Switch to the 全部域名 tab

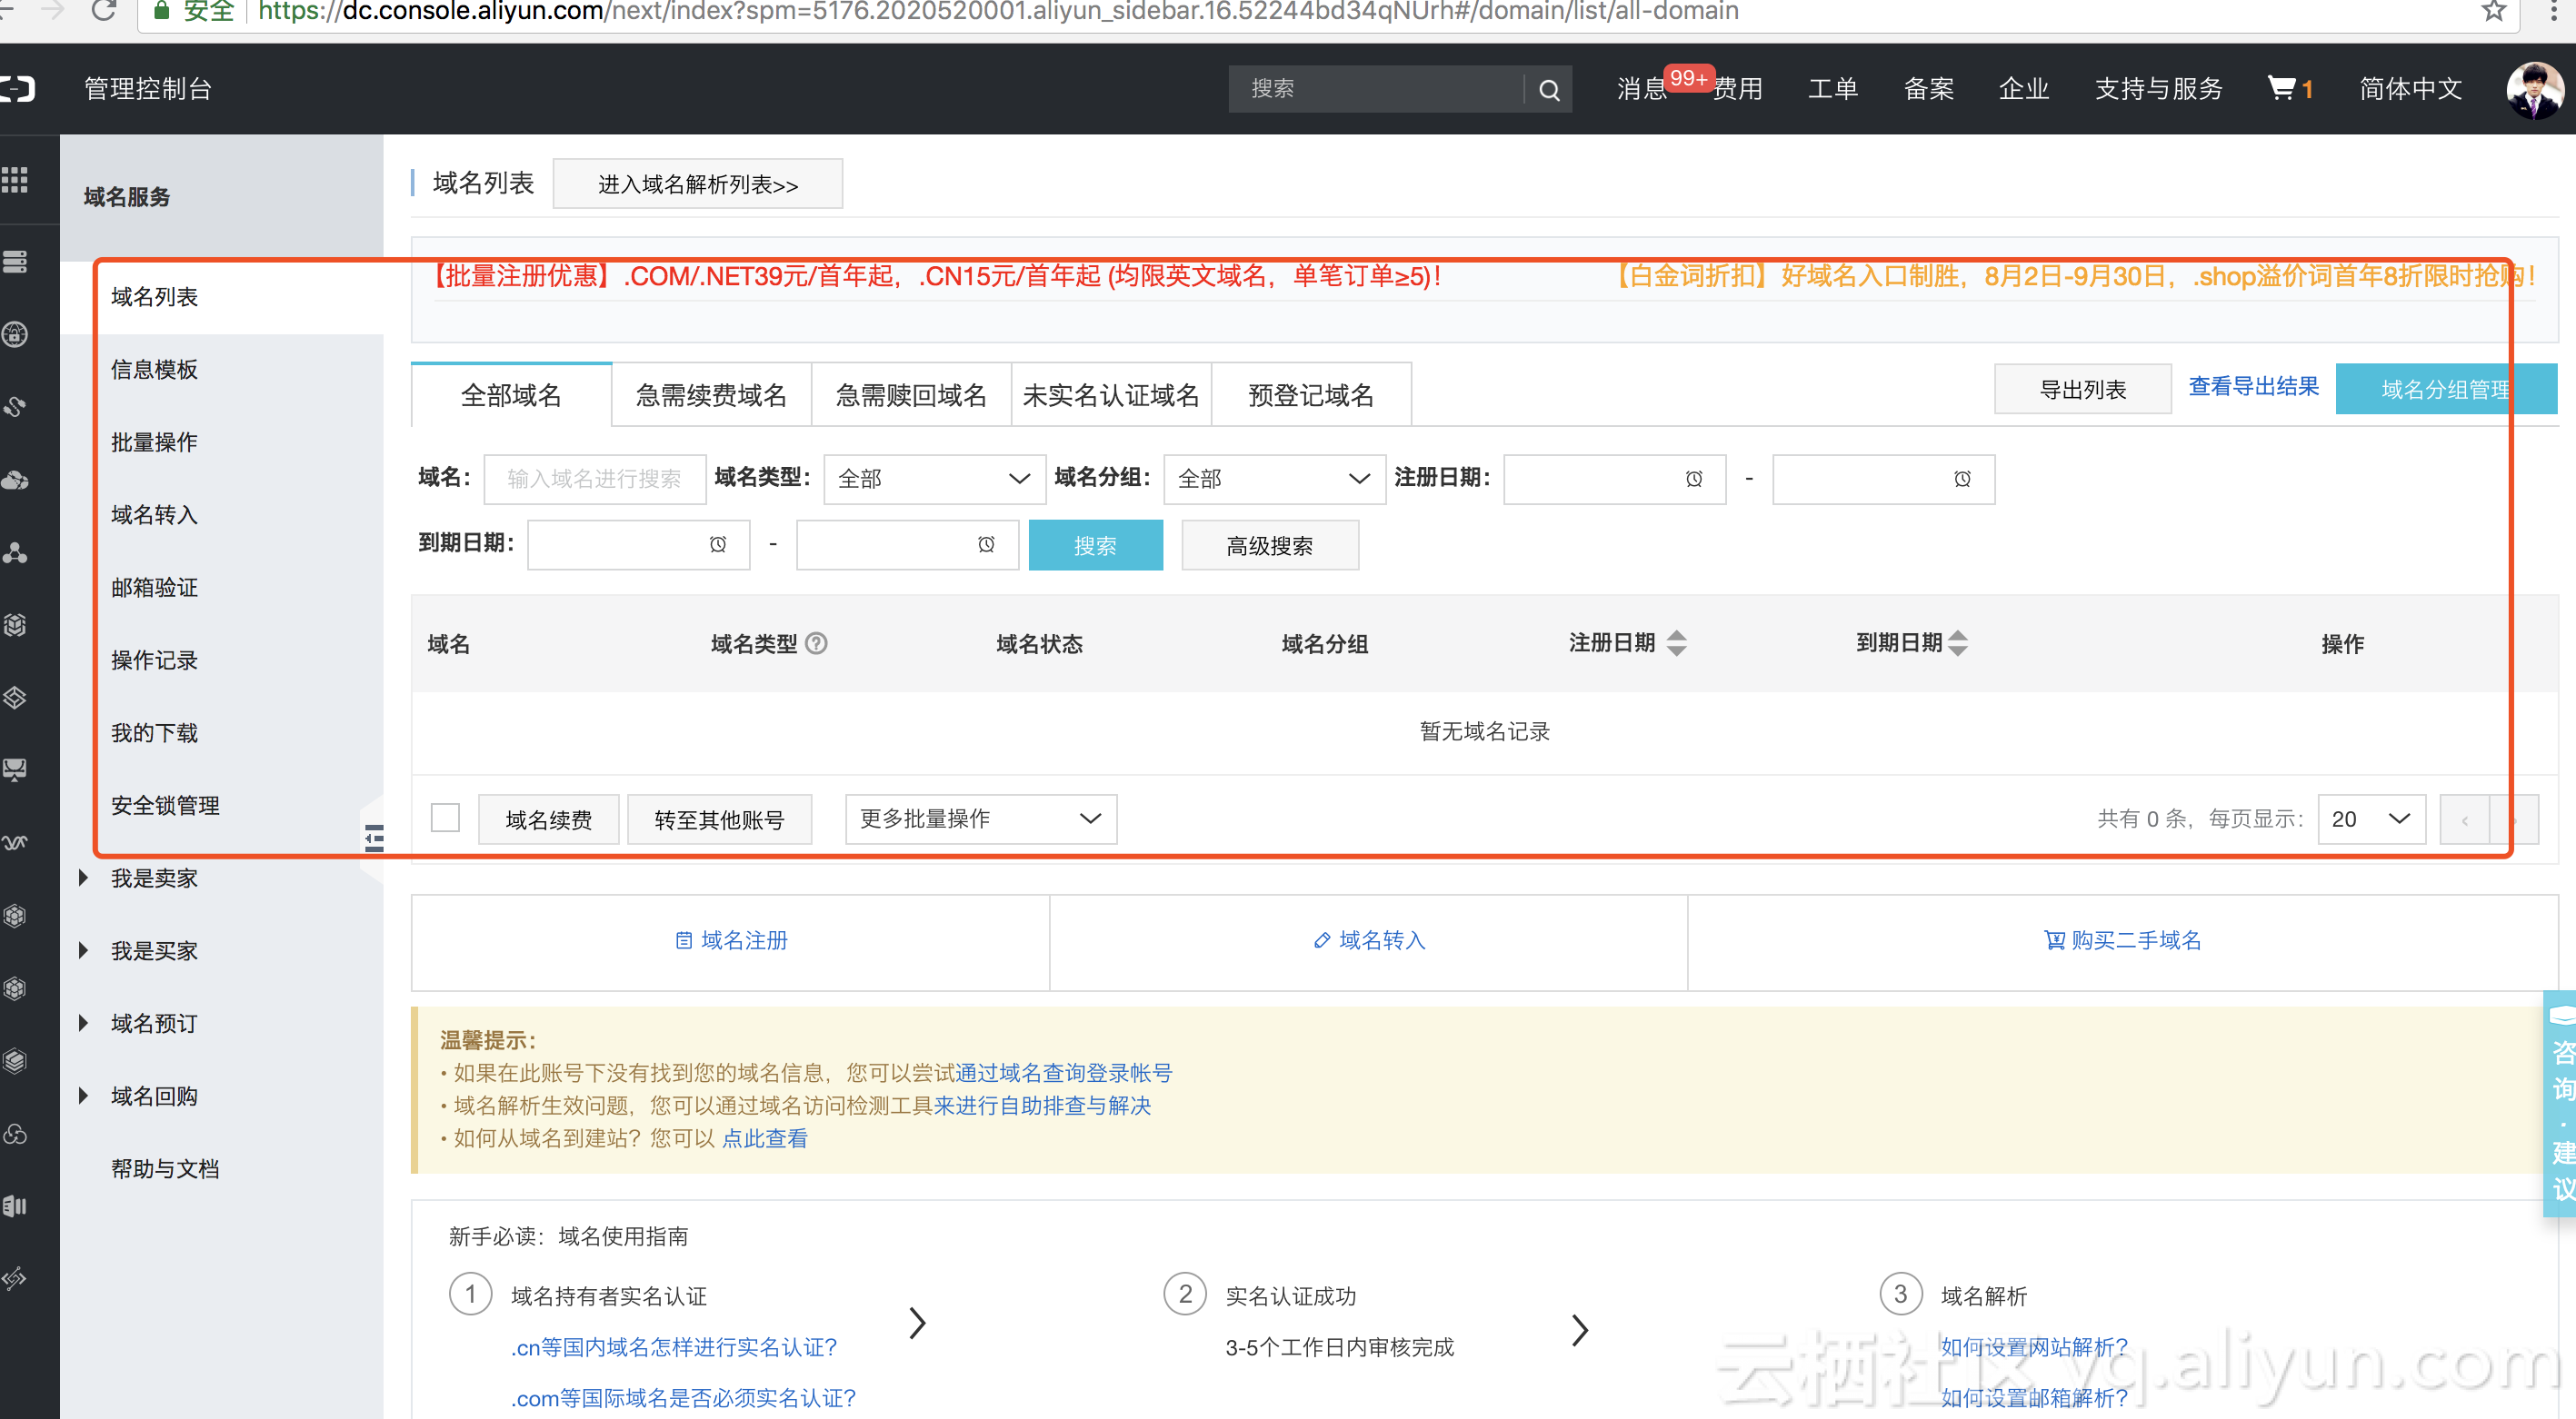[511, 394]
